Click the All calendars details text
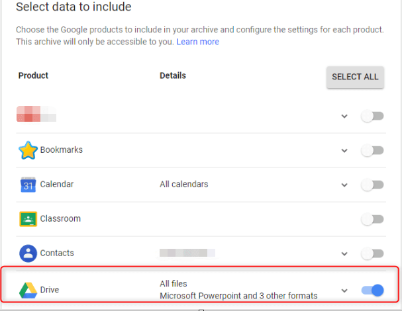Screen dimensions: 402x311 pos(184,185)
